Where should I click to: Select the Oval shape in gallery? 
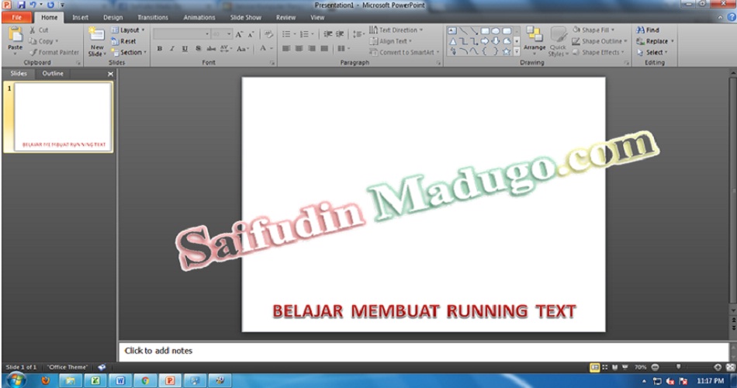tap(496, 31)
